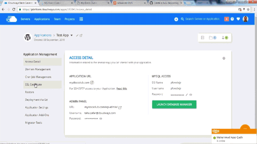Click the mydiscoclub.com application URL
The width and height of the screenshot is (257, 144).
(79, 83)
